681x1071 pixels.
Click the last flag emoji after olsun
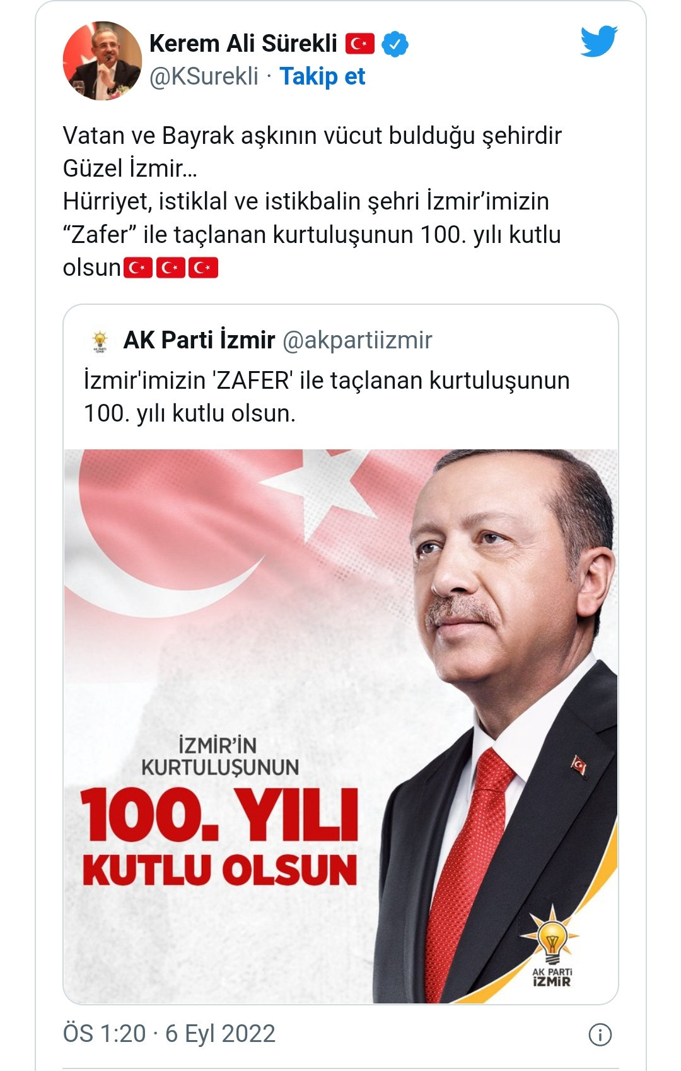pos(203,268)
